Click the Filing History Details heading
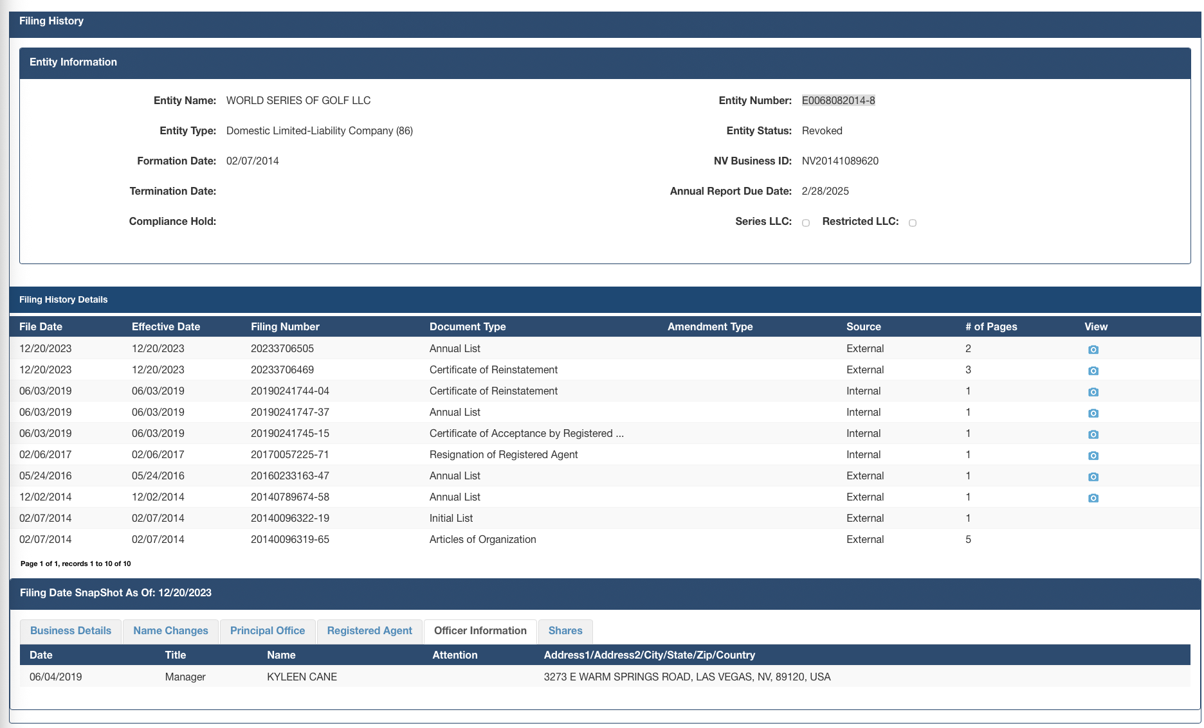1204x728 pixels. click(63, 299)
